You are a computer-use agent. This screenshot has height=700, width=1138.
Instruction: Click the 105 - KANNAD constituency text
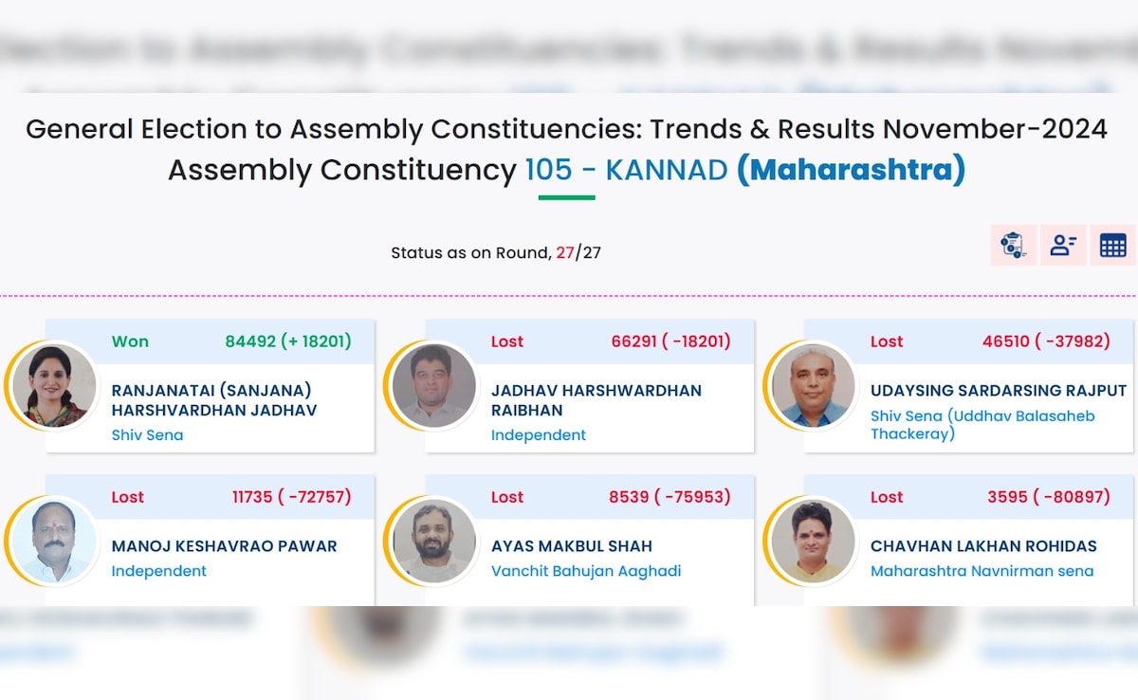(626, 170)
